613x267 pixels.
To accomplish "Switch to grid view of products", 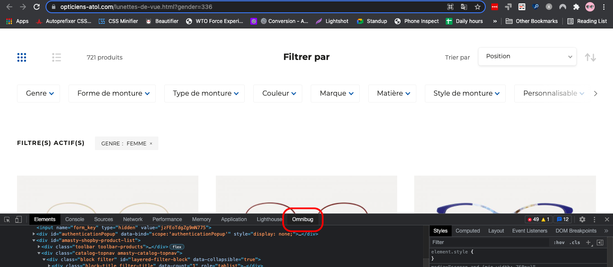I will tap(22, 57).
